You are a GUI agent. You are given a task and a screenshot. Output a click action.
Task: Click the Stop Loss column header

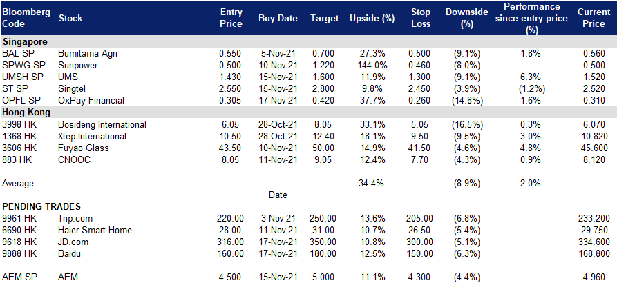pos(420,18)
